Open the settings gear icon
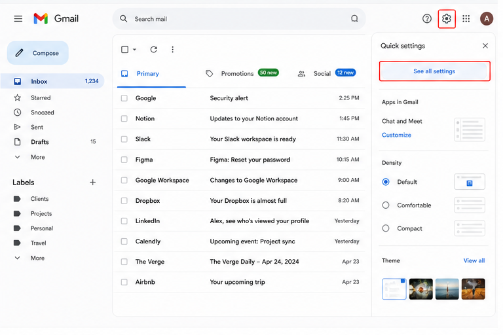 pyautogui.click(x=447, y=18)
